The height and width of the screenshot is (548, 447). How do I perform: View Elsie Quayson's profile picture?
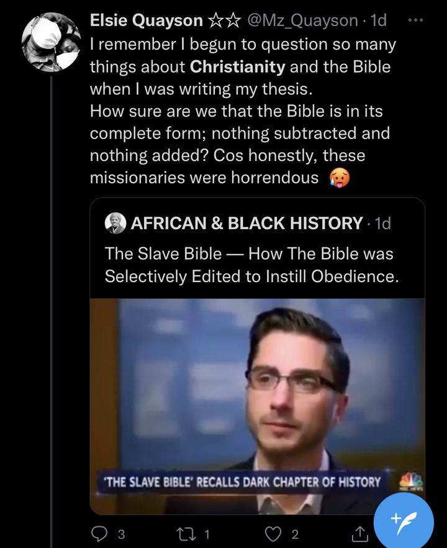[x=52, y=42]
